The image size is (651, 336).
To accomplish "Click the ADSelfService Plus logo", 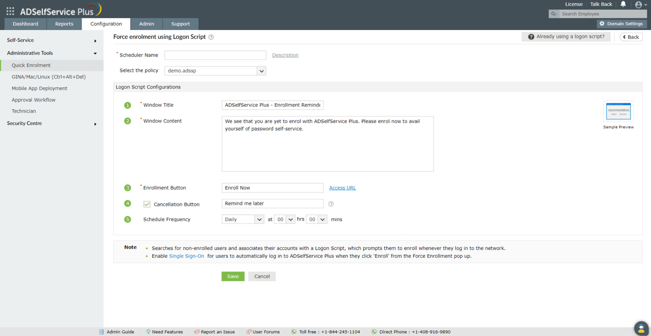I will coord(61,10).
